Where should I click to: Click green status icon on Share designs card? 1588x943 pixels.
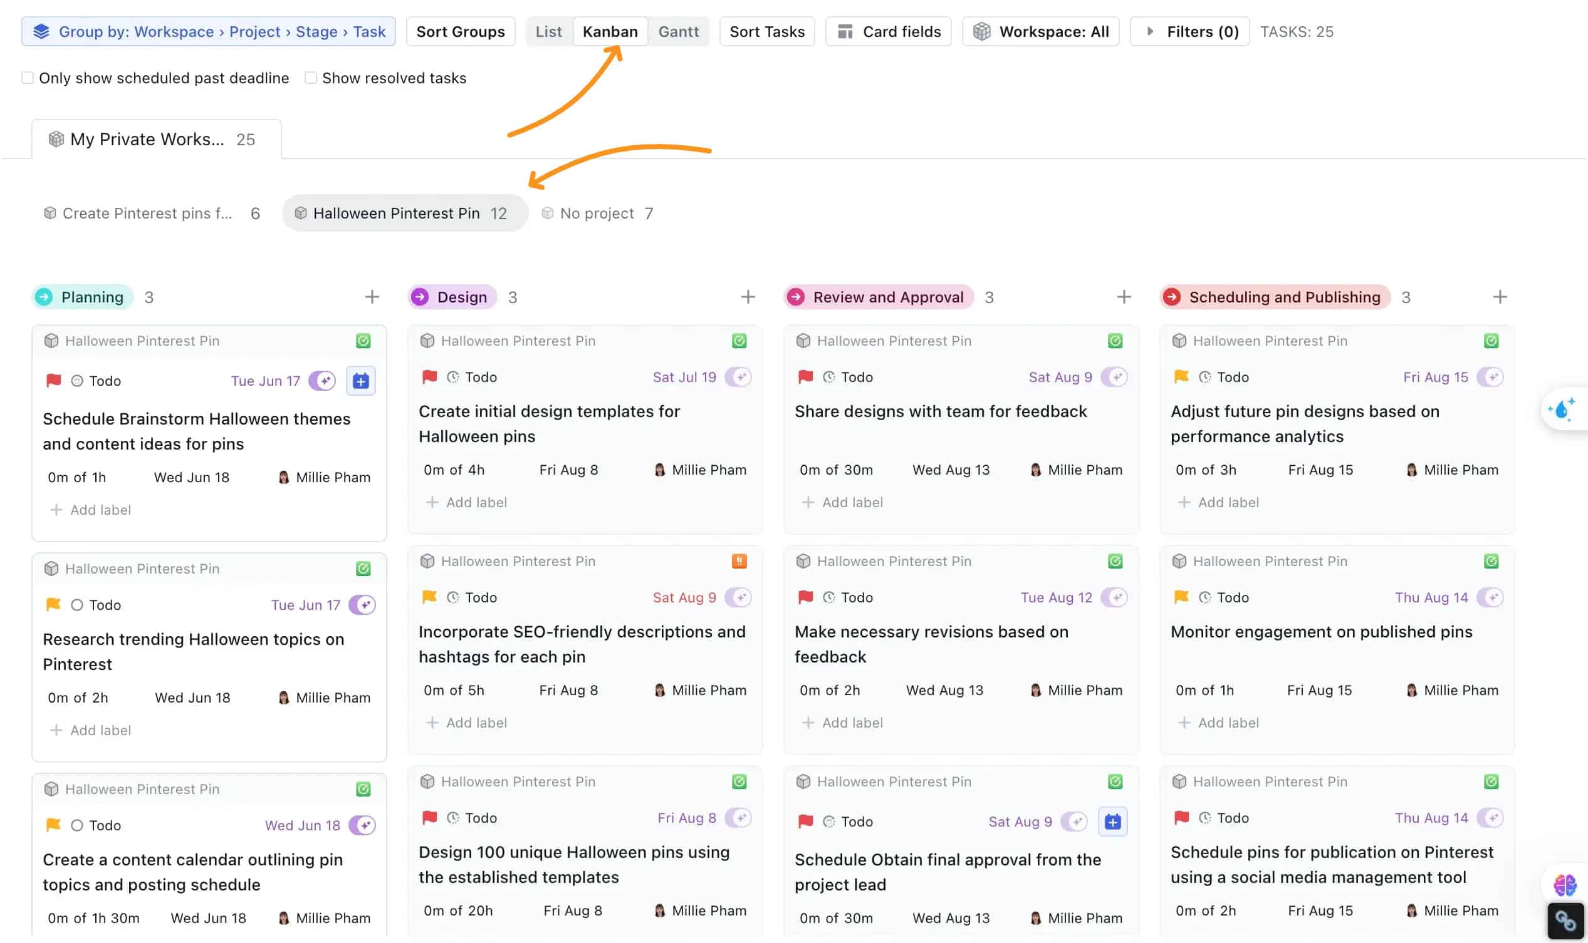click(x=1115, y=341)
